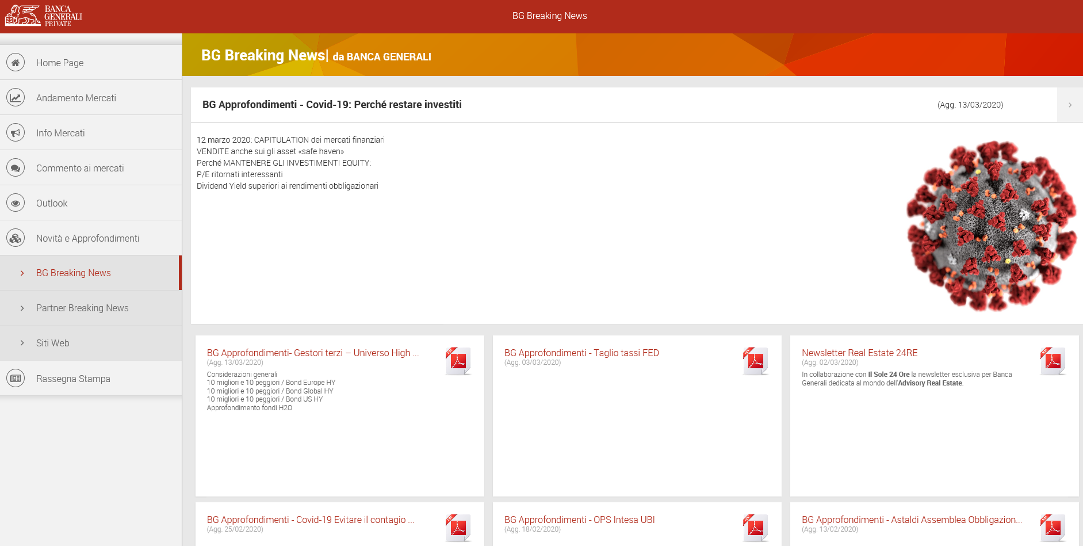Image resolution: width=1083 pixels, height=546 pixels.
Task: Click the BG Breaking News page title in top bar
Action: [549, 16]
